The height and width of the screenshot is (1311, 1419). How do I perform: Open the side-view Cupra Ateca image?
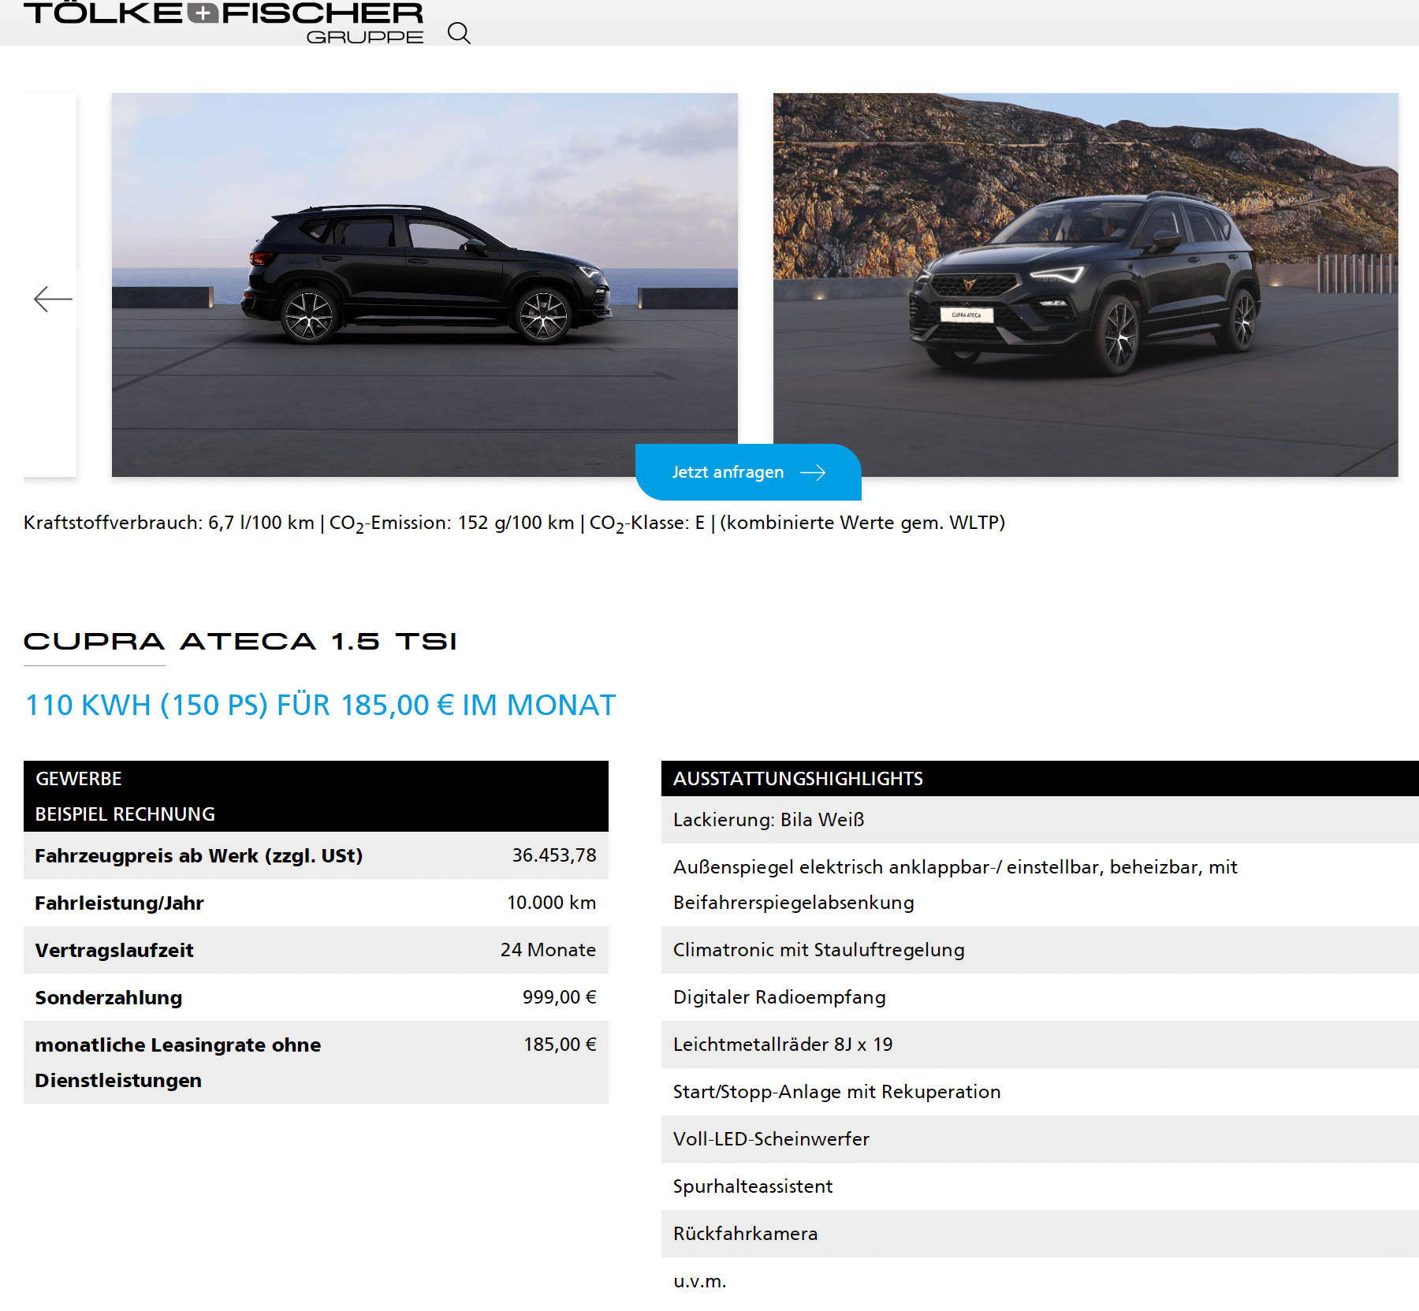click(425, 285)
